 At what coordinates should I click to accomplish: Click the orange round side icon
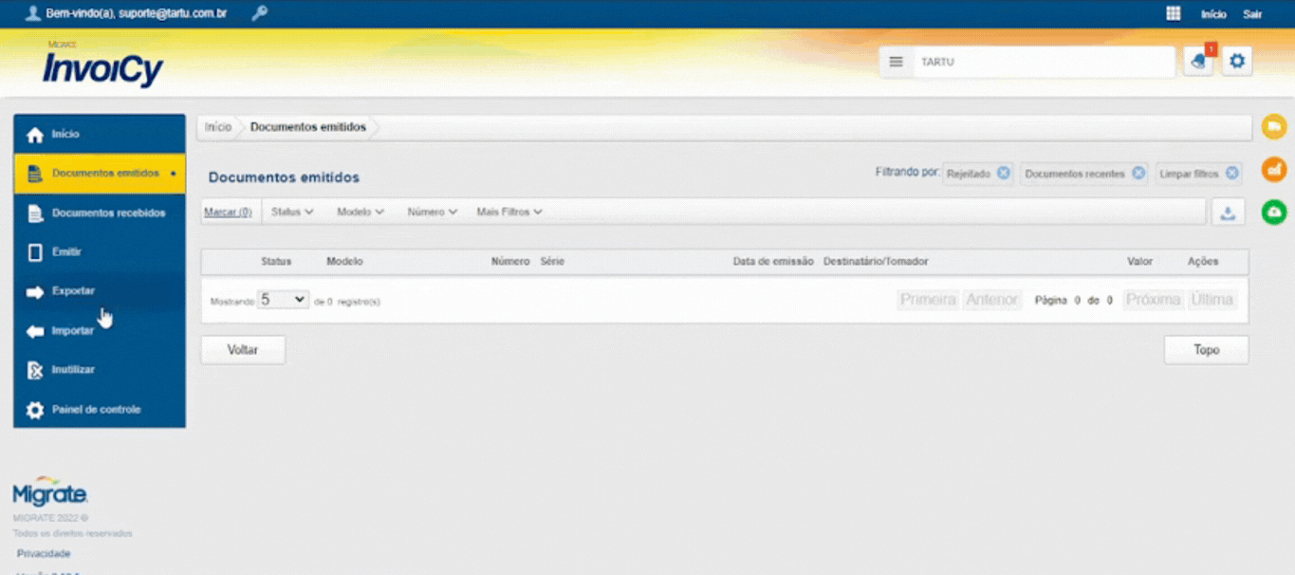[x=1273, y=170]
